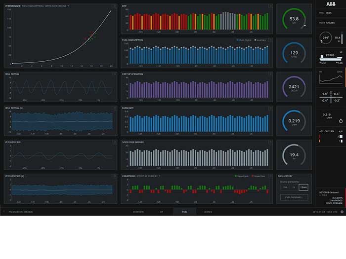Viewport: 346px width, 259px height.
Task: Click the 219° heading compass in sidebar
Action: (x=326, y=38)
